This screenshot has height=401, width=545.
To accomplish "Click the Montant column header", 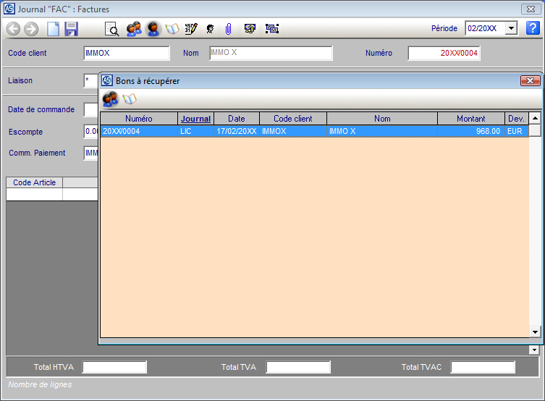I will coord(470,119).
